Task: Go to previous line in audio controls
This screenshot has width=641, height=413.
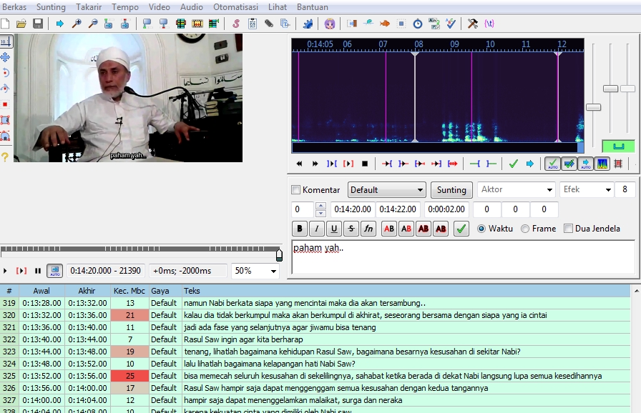Action: 299,164
